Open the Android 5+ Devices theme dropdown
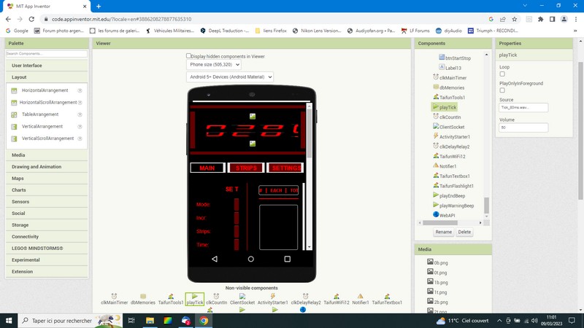This screenshot has width=584, height=328. pos(230,77)
